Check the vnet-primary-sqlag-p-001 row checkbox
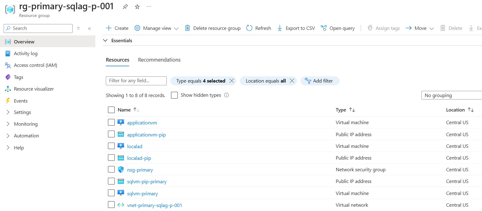Viewport: 482px width, 211px height. tap(111, 205)
